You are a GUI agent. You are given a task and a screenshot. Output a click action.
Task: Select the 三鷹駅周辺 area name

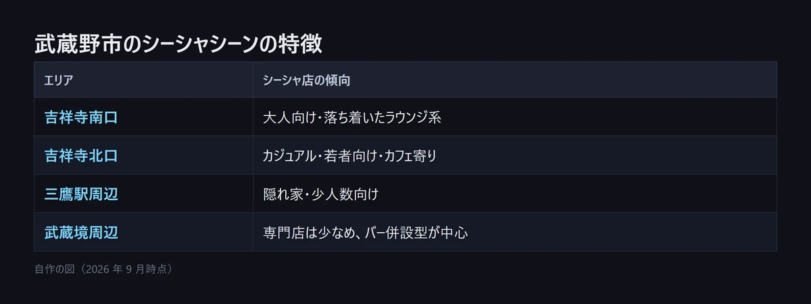[81, 194]
